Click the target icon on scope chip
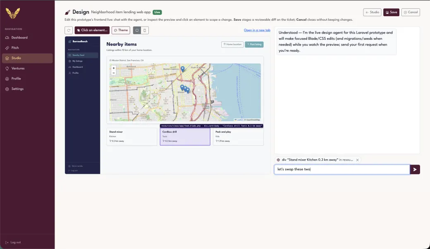The height and width of the screenshot is (249, 430). (278, 160)
